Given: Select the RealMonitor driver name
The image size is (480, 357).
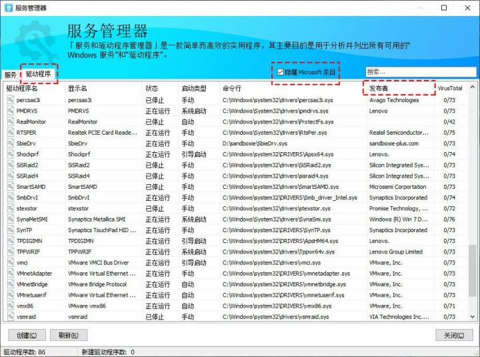Looking at the screenshot, I should (31, 121).
